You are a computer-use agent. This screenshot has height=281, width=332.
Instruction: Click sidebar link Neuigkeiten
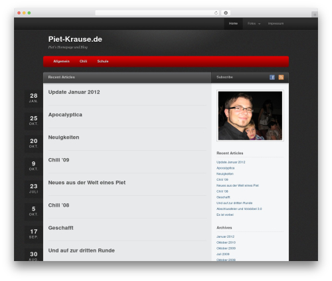pos(225,174)
